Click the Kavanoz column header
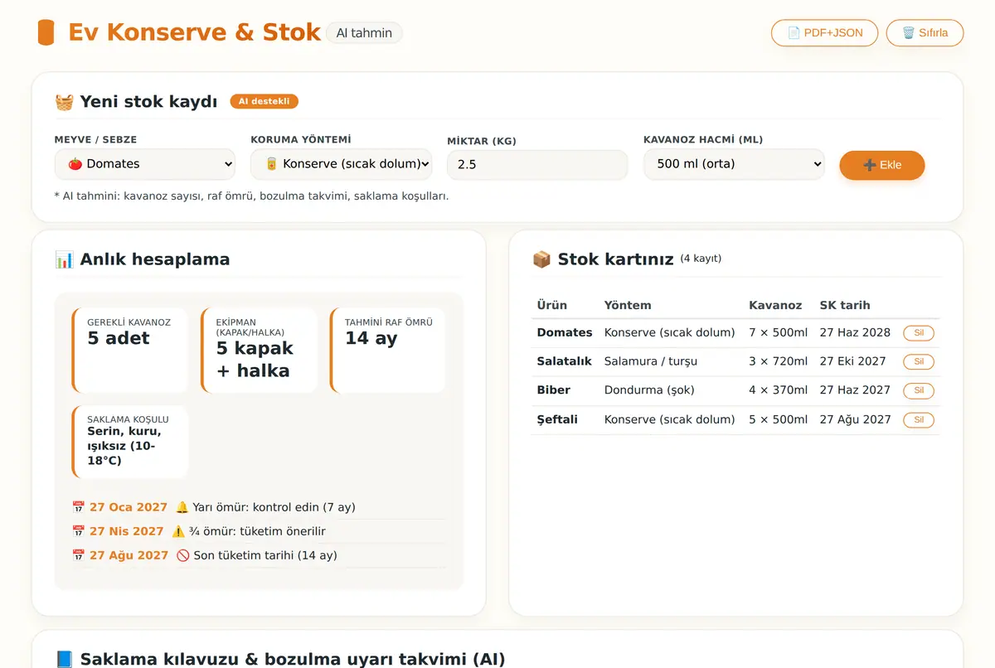995x668 pixels. point(775,305)
